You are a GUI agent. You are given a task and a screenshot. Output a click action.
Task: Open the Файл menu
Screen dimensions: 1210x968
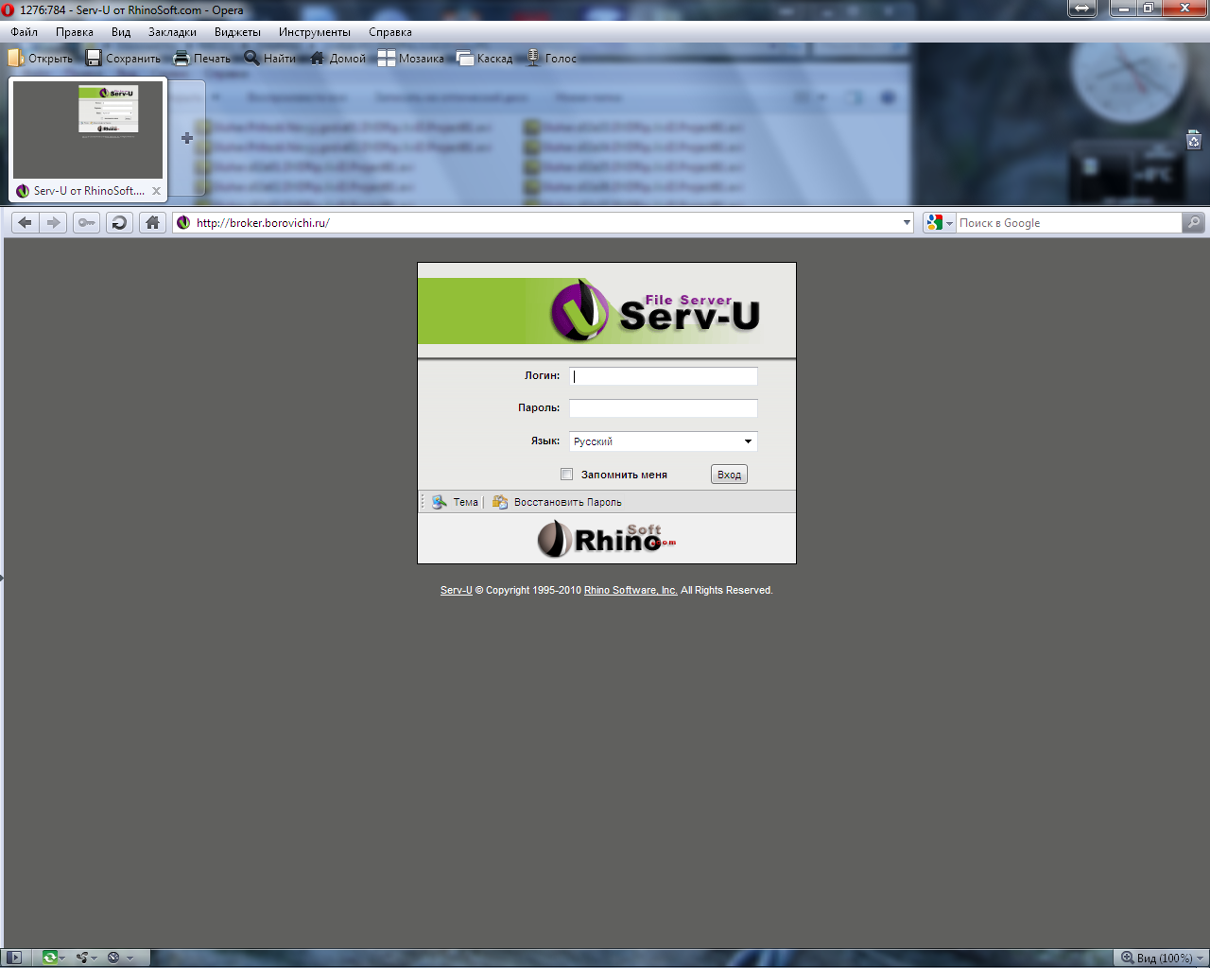25,32
